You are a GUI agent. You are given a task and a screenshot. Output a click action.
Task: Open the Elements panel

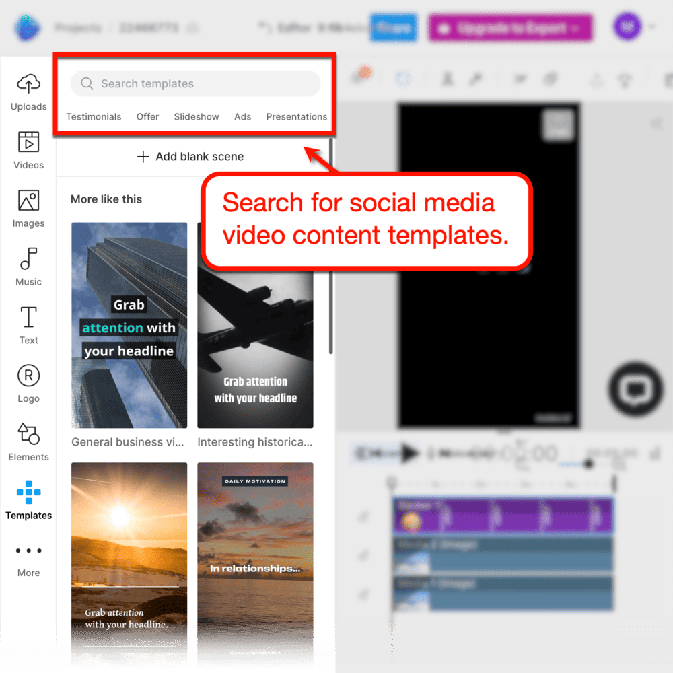pyautogui.click(x=28, y=441)
